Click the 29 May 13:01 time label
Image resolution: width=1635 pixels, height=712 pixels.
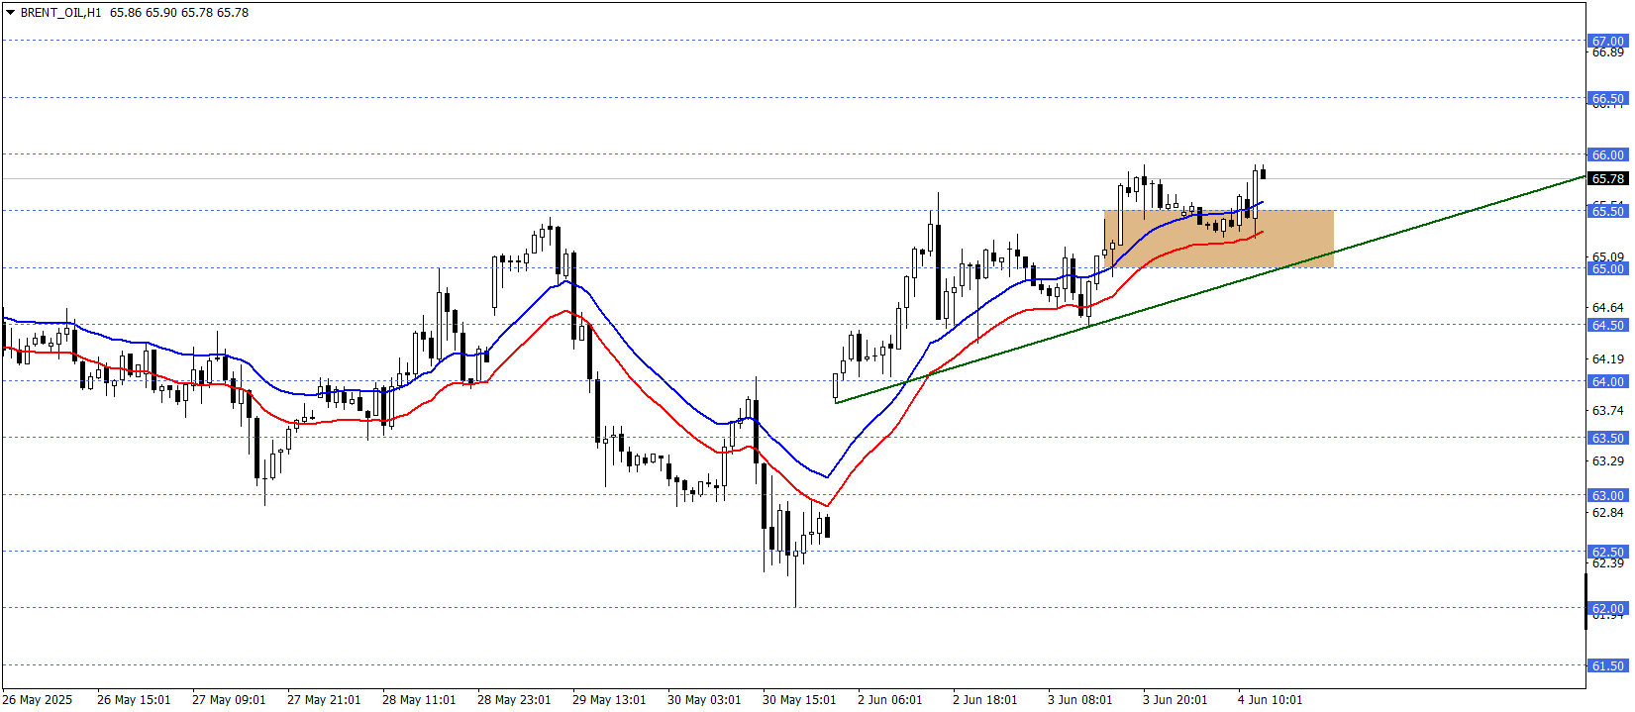click(609, 699)
